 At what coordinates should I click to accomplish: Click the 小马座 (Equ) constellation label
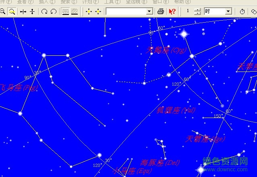tap(133, 171)
